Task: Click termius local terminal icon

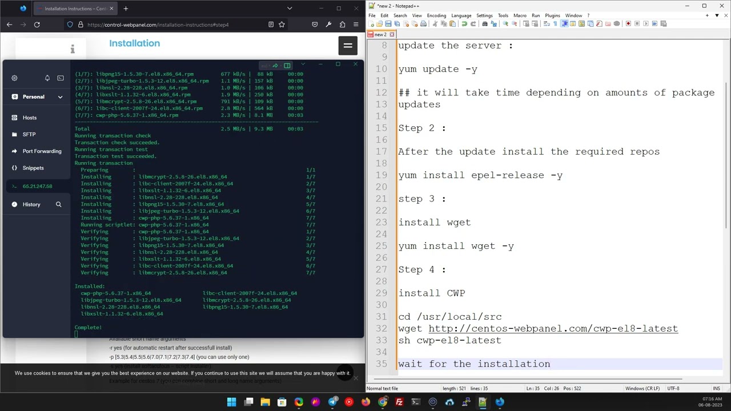Action: click(61, 78)
